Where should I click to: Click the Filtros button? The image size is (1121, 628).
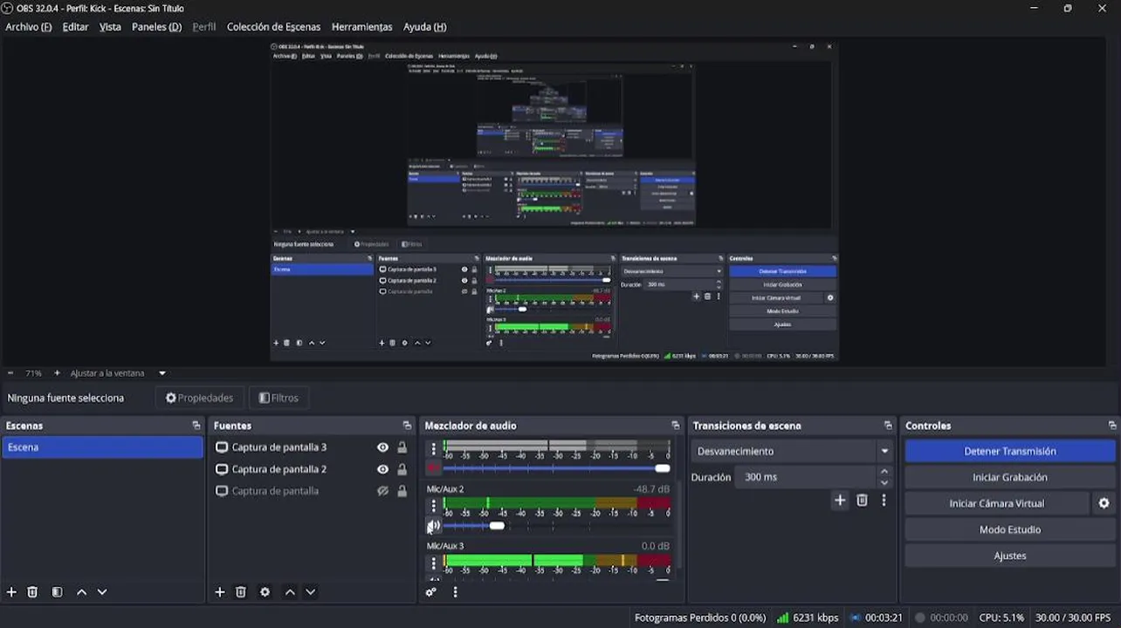point(279,398)
